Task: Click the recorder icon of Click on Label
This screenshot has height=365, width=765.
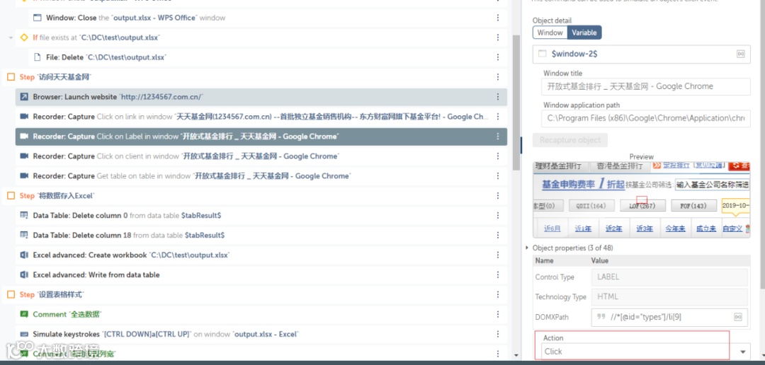Action: pos(24,137)
